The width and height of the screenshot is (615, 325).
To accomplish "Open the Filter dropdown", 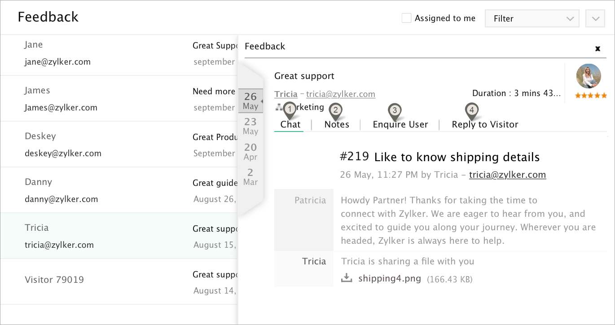I will pos(533,18).
